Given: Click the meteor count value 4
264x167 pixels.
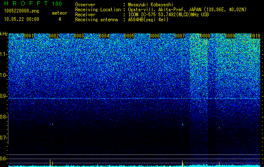Looking at the screenshot, I should (x=60, y=19).
